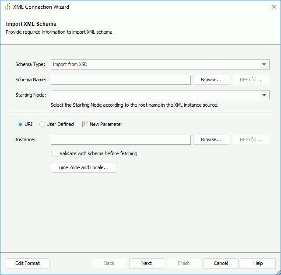The height and width of the screenshot is (275, 281).
Task: Enable Validate with schema before fetching
Action: 55,153
